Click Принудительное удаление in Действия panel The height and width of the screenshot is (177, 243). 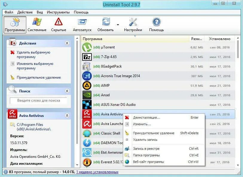click(x=39, y=77)
